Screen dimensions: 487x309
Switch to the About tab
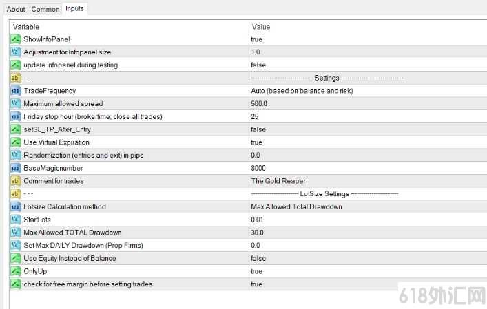[x=16, y=10]
